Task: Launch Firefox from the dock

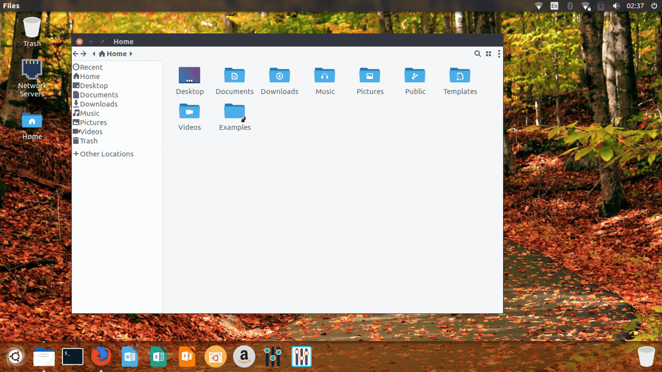Action: (101, 357)
